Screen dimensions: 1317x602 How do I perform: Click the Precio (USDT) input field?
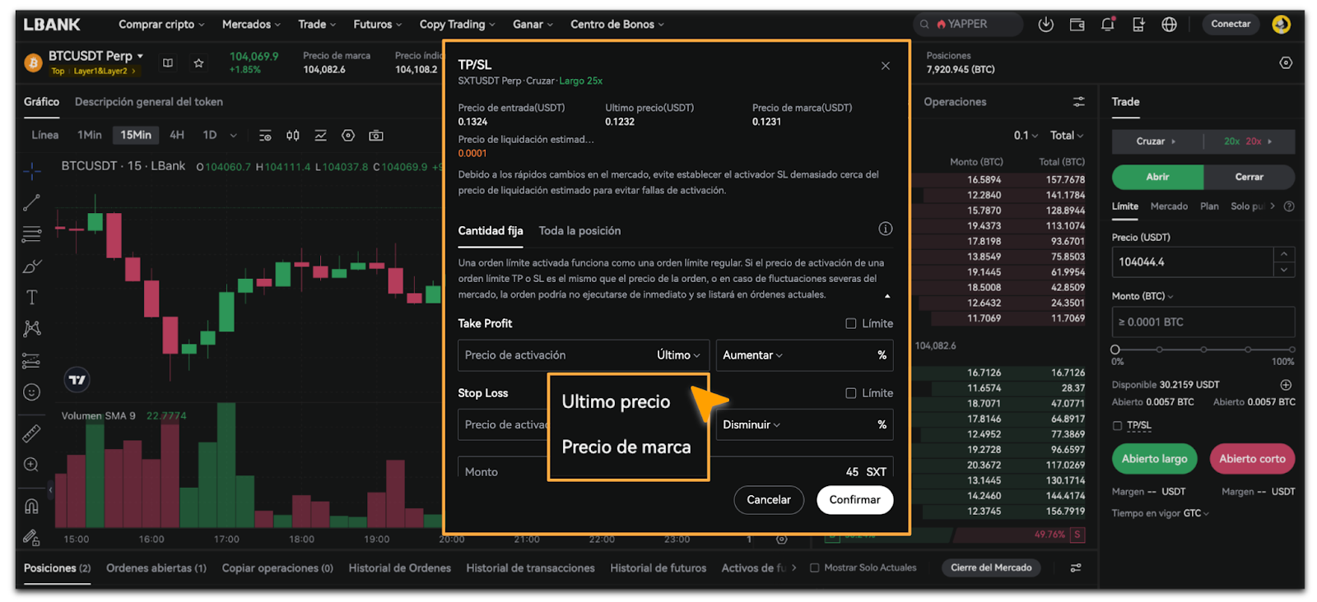[x=1192, y=262]
